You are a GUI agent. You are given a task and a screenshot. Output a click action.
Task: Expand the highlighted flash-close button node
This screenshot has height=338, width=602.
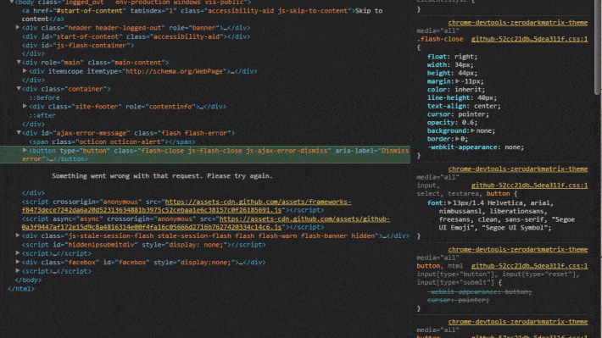(25, 151)
